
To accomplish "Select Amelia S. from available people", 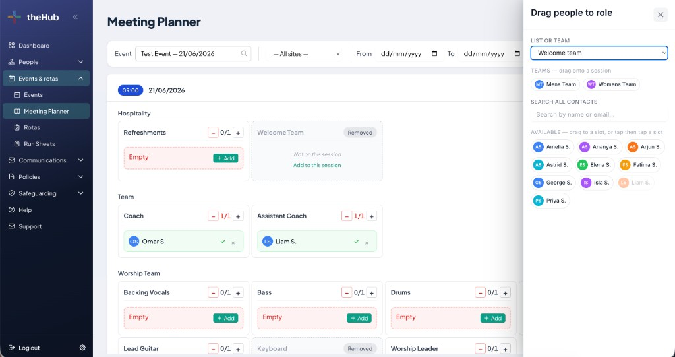I will click(552, 147).
